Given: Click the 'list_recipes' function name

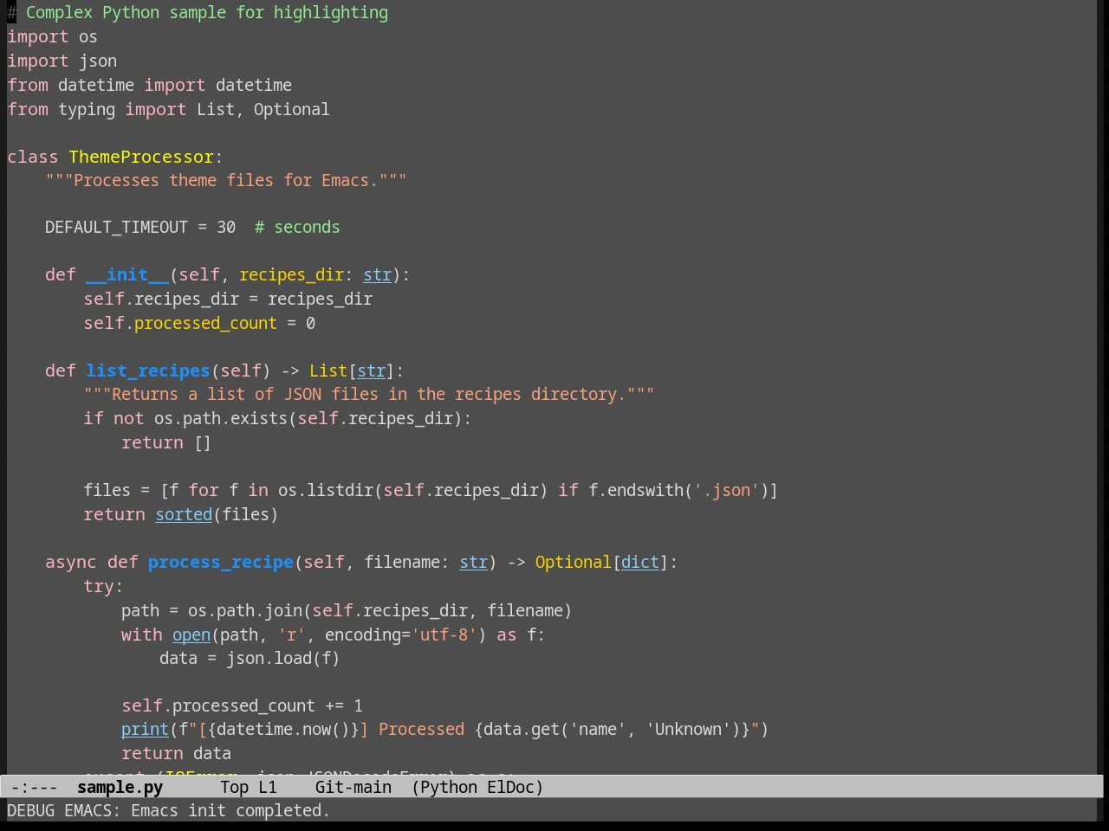Looking at the screenshot, I should tap(147, 370).
